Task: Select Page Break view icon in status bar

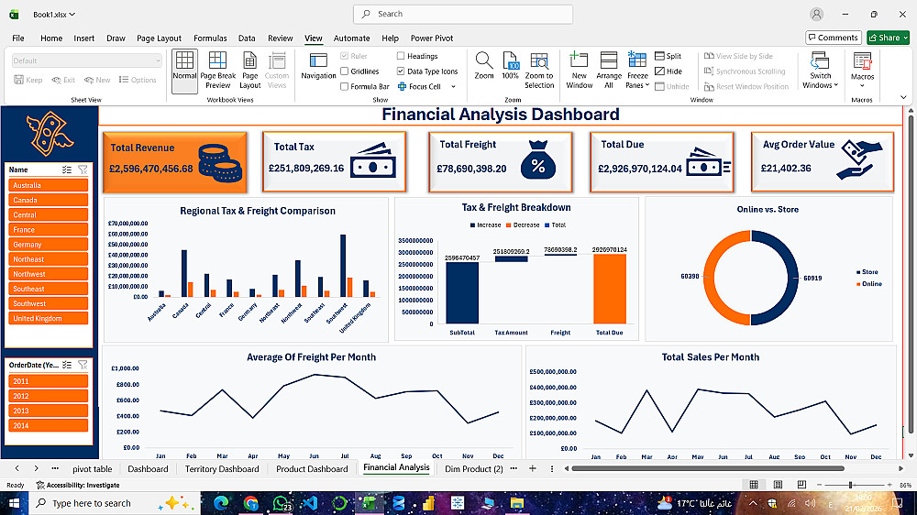Action: tap(801, 485)
